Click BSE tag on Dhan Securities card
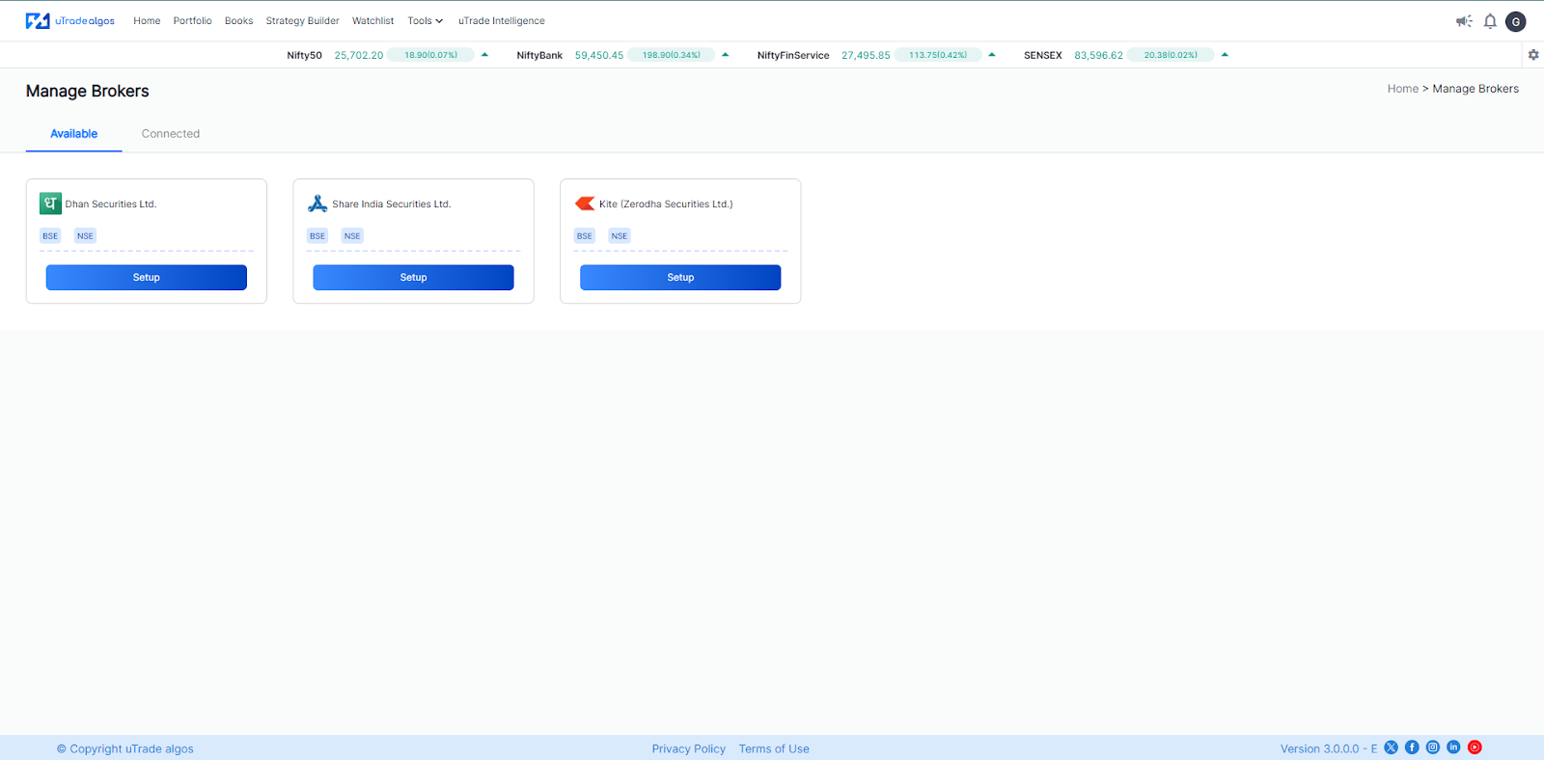This screenshot has width=1544, height=760. click(x=50, y=236)
